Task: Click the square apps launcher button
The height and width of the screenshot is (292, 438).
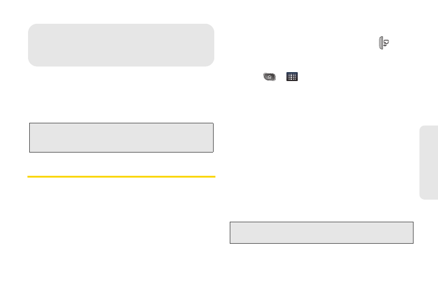Action: (292, 77)
